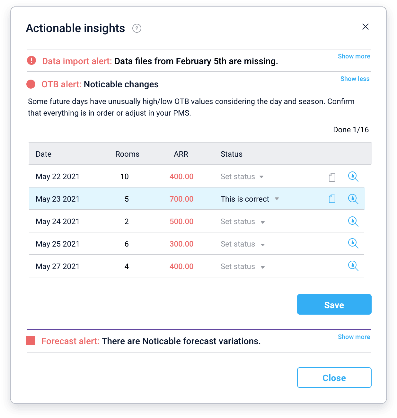Open the note icon for May 22
This screenshot has width=397, height=418.
(332, 177)
